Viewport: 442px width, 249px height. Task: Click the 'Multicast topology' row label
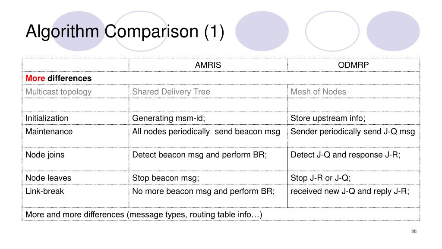point(58,91)
